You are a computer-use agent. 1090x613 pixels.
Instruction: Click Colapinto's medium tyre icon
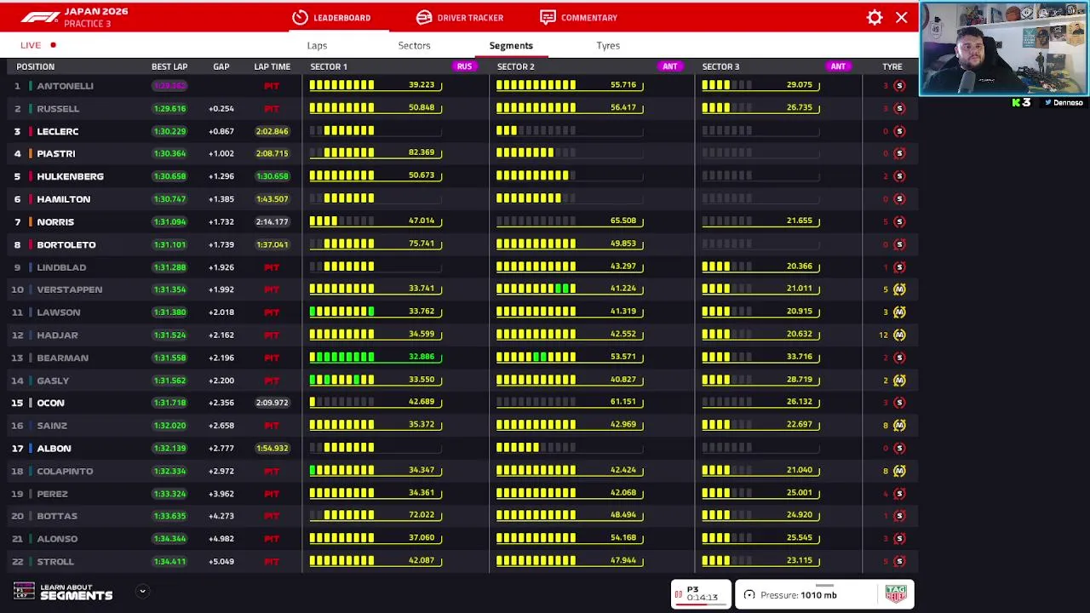coord(899,471)
